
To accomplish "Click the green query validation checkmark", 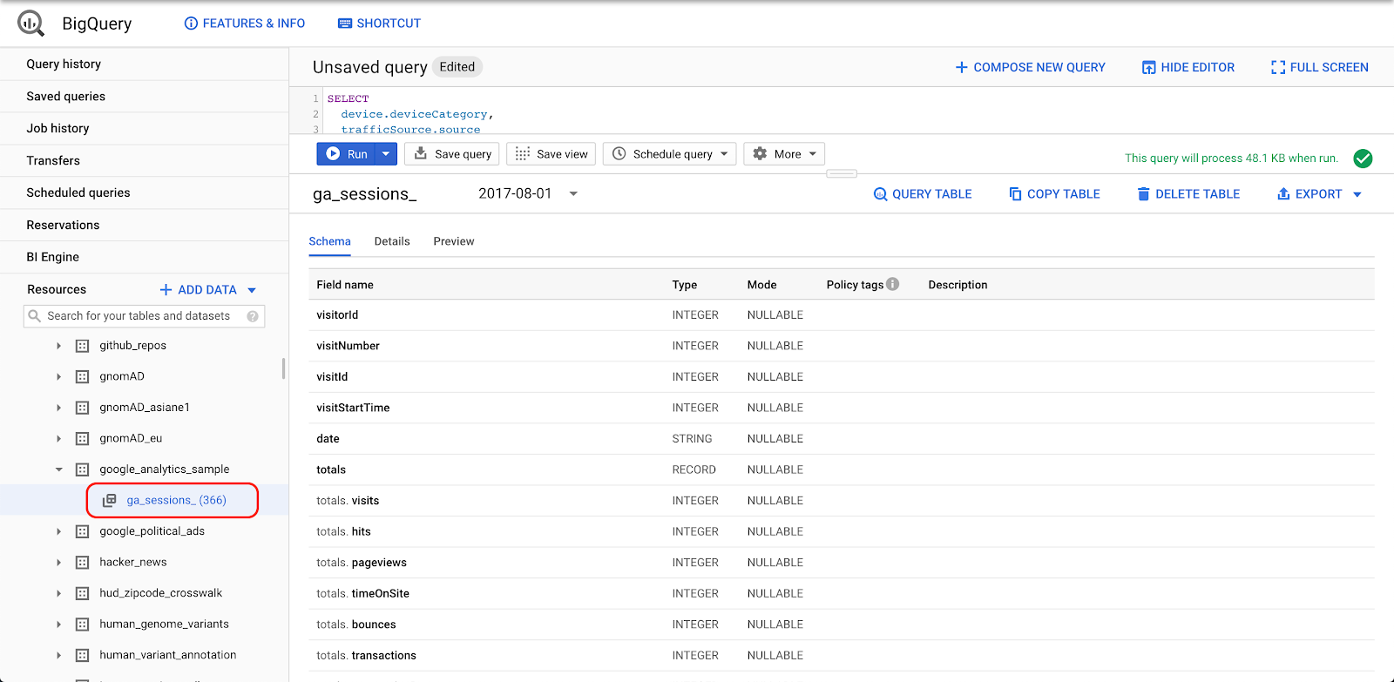I will [1363, 159].
